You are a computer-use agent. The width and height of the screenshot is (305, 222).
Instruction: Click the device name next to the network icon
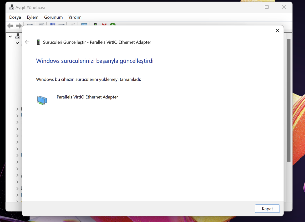(87, 97)
